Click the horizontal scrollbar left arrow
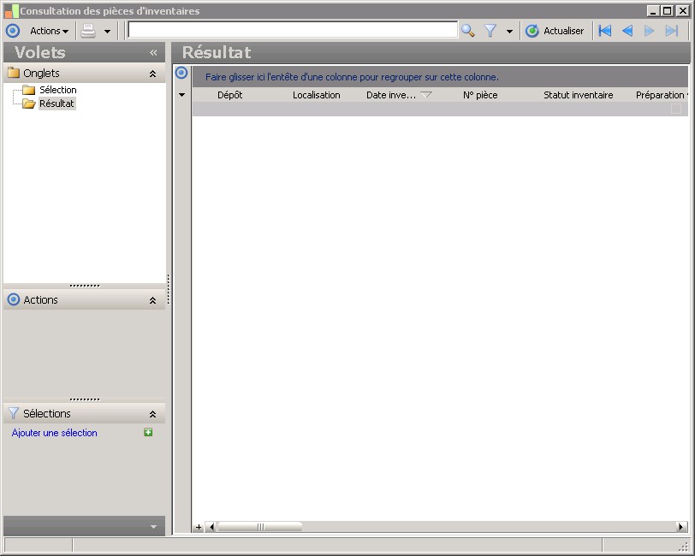This screenshot has height=556, width=695. pyautogui.click(x=211, y=527)
